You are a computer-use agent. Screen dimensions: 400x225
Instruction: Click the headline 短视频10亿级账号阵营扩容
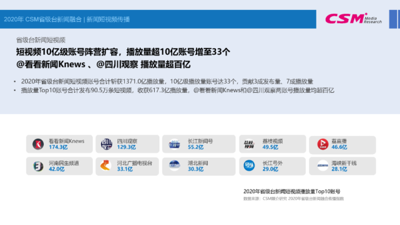(x=67, y=52)
